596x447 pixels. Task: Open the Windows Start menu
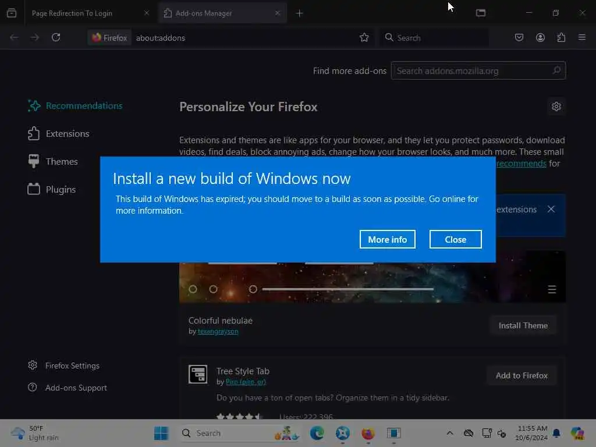161,433
